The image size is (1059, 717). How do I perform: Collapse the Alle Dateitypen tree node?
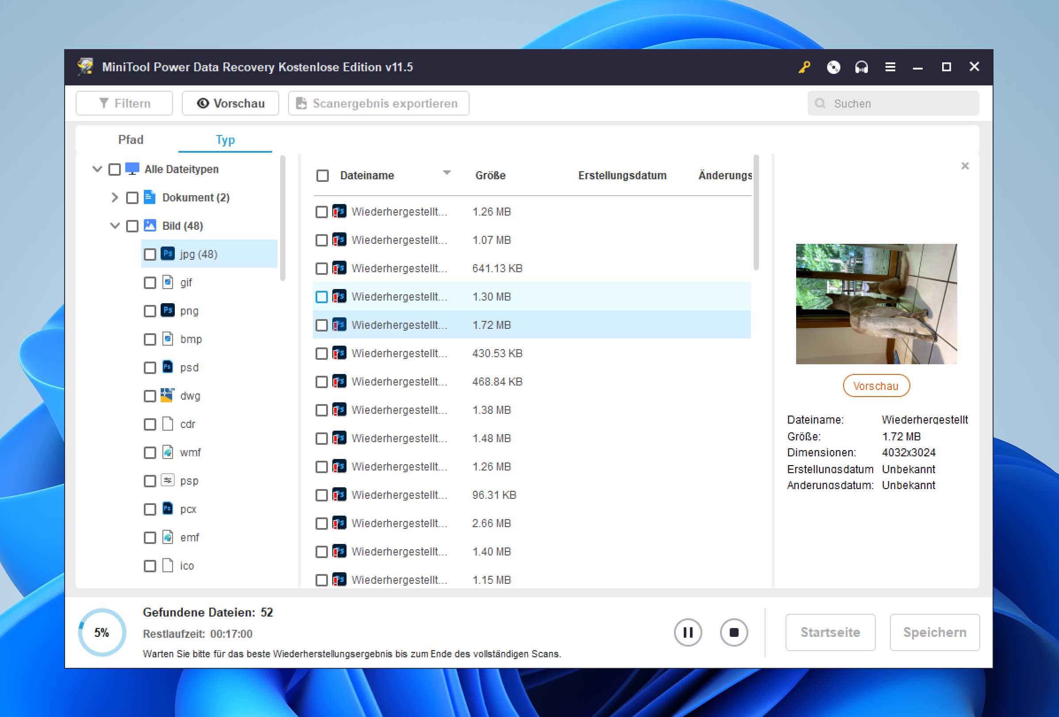[97, 169]
